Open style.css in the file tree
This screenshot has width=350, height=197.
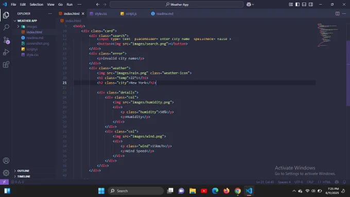click(x=32, y=55)
